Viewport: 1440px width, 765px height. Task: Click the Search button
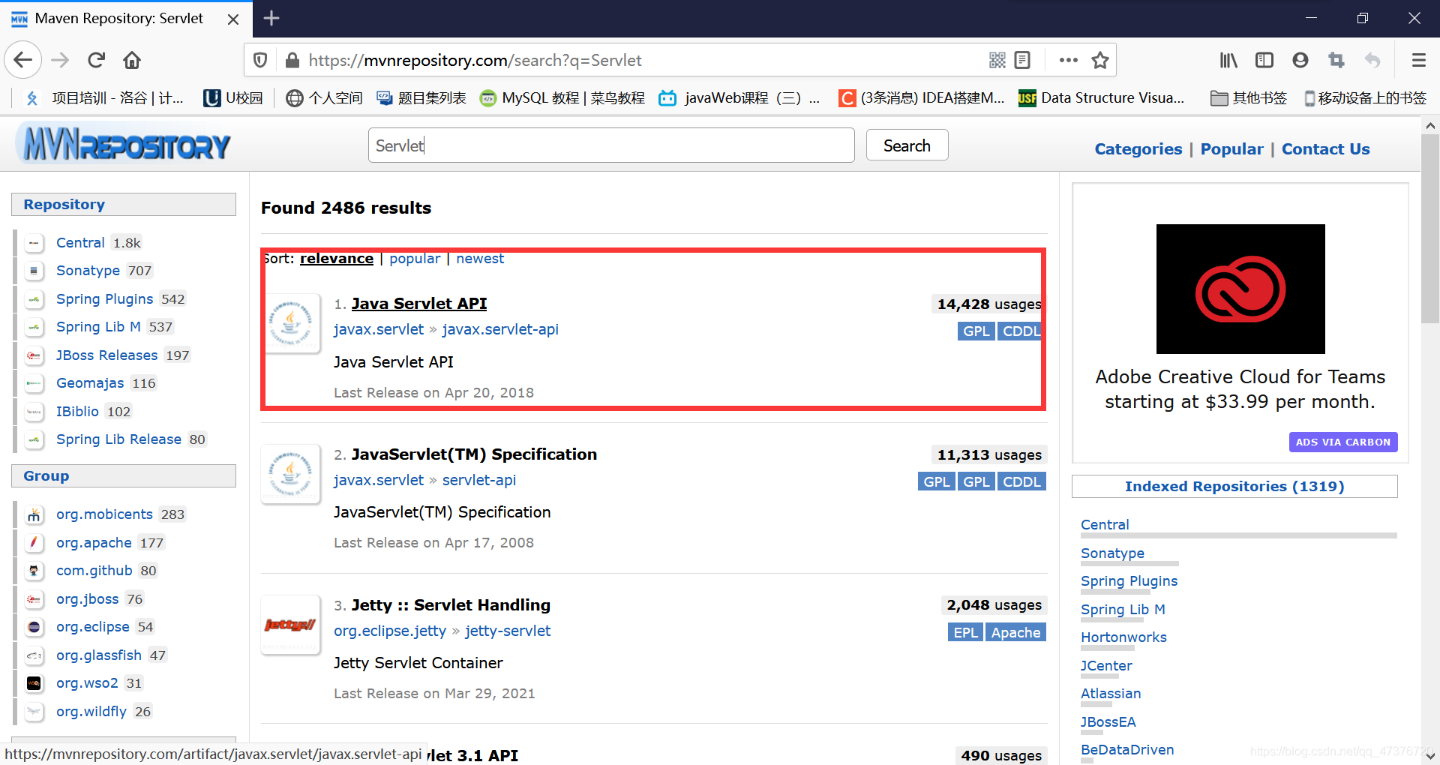point(907,145)
